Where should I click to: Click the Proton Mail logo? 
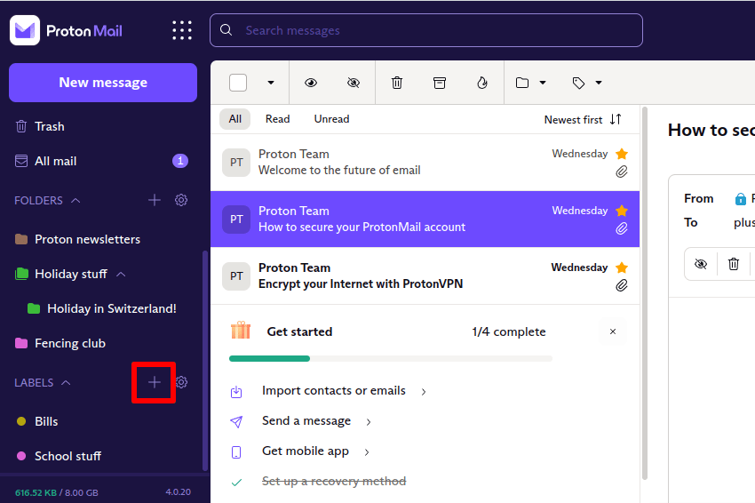click(66, 30)
